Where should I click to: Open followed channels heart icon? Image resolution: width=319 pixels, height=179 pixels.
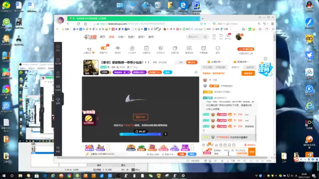point(221,36)
